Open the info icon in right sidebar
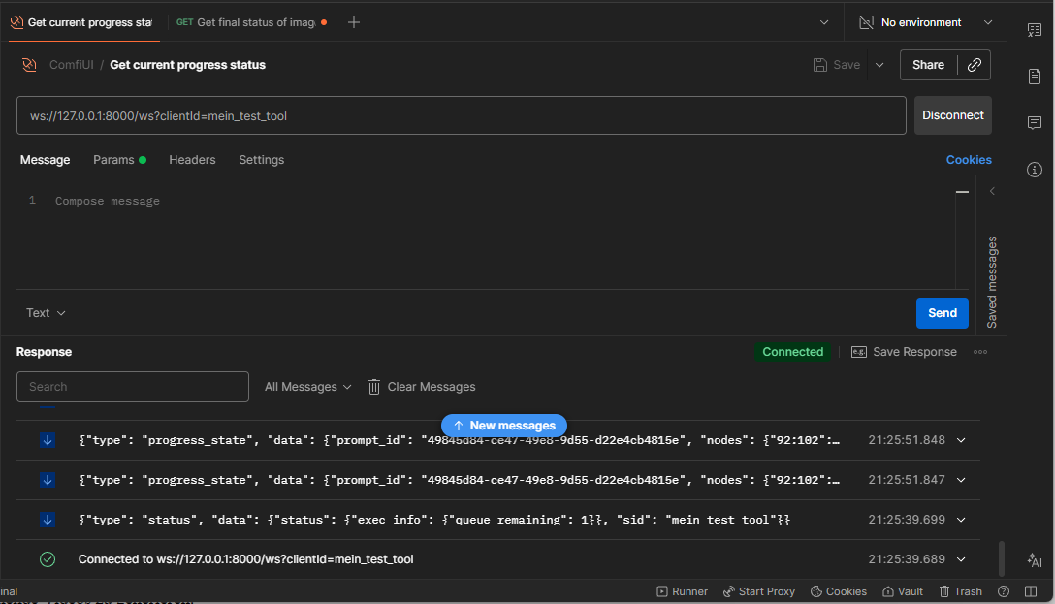The height and width of the screenshot is (604, 1055). 1034,170
